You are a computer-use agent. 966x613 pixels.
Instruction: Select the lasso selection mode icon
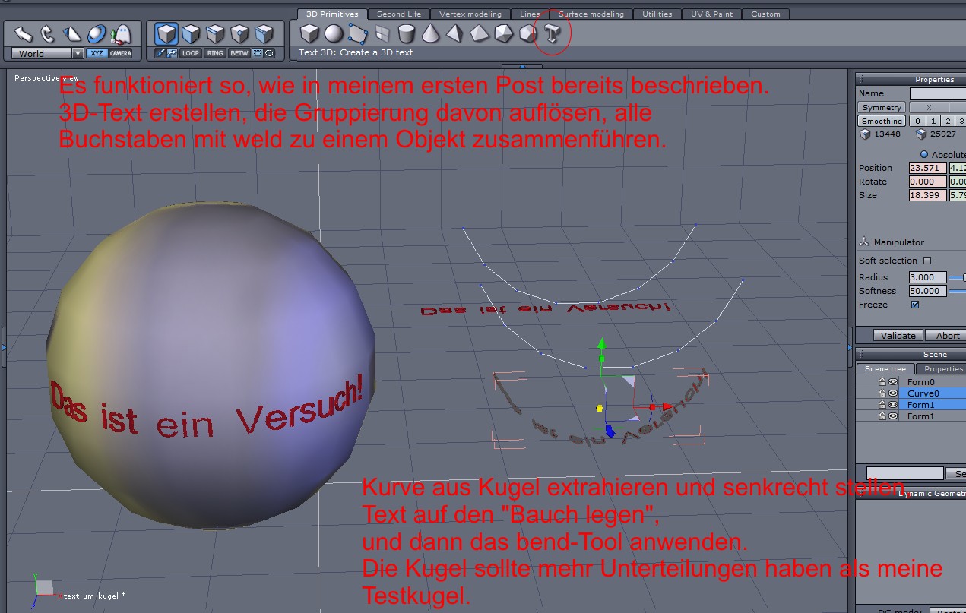tap(269, 53)
